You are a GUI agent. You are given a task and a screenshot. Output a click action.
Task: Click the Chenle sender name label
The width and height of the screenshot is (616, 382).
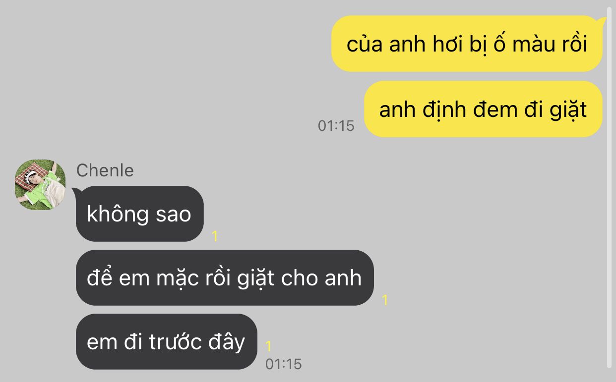pyautogui.click(x=105, y=170)
